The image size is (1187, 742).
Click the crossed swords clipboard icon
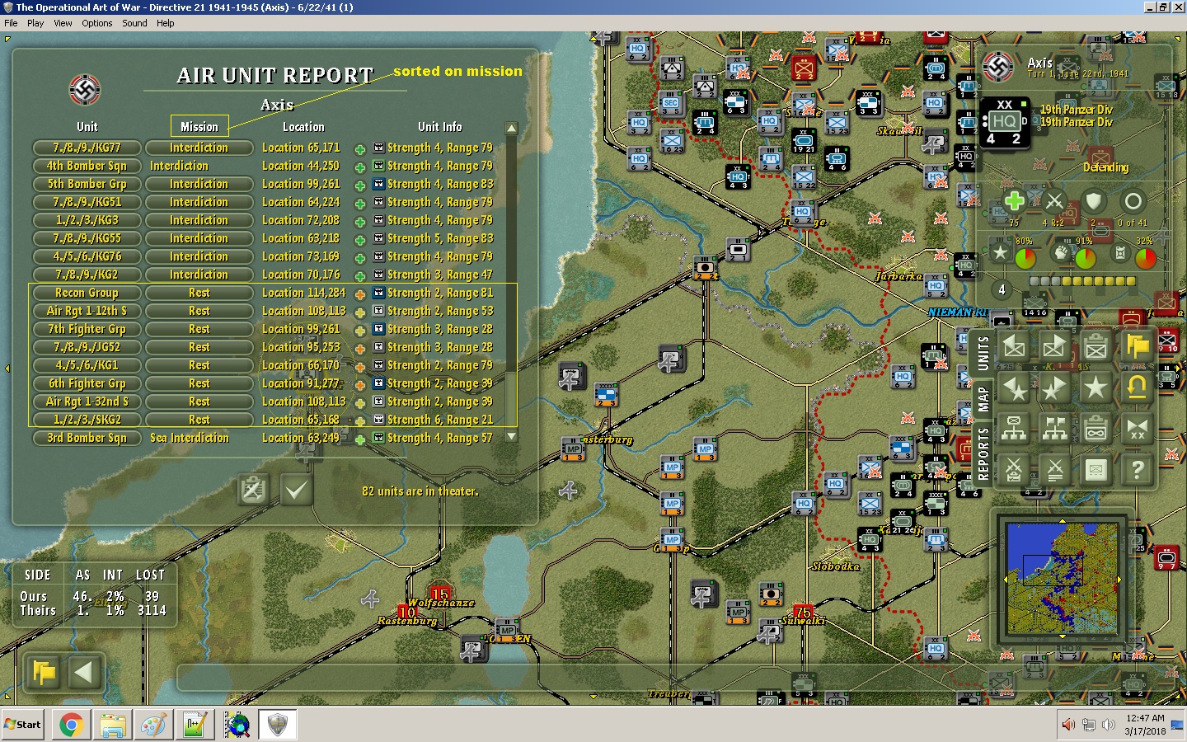(x=1014, y=470)
